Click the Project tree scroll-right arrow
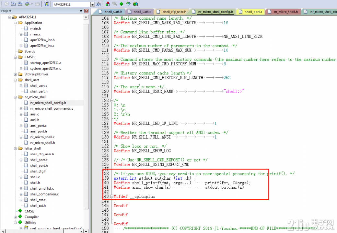The width and height of the screenshot is (337, 233). (x=81, y=231)
